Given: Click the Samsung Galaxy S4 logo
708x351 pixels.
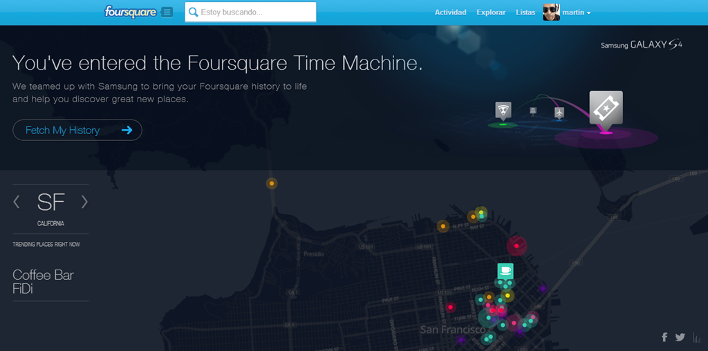Looking at the screenshot, I should coord(641,44).
